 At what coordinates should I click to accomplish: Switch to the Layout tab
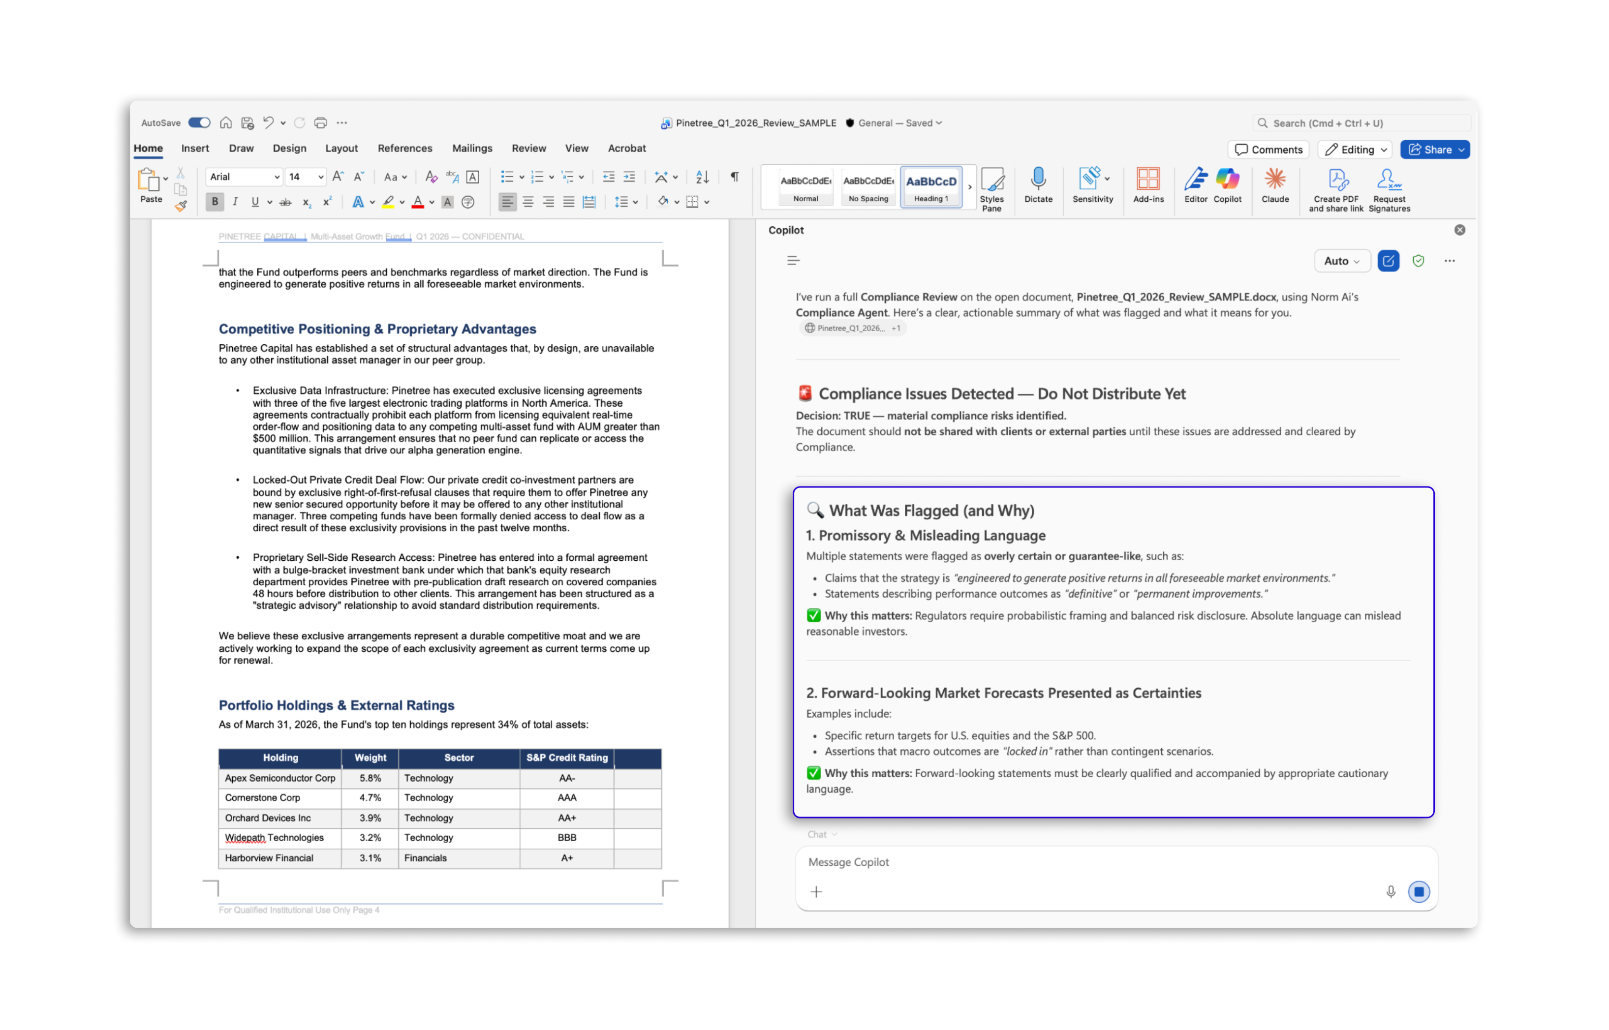click(x=341, y=149)
